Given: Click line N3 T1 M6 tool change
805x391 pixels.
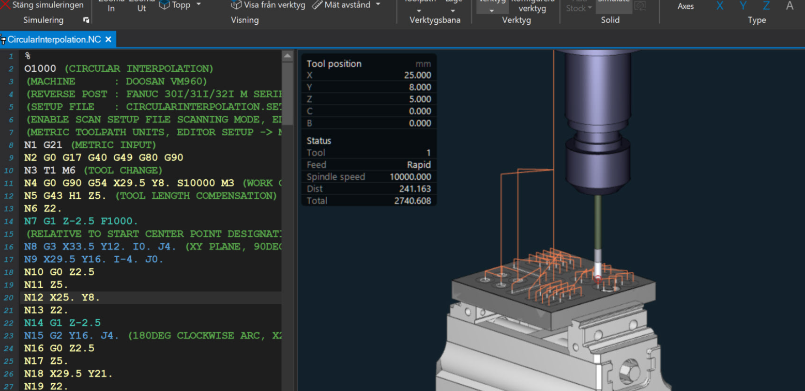Looking at the screenshot, I should (x=94, y=170).
